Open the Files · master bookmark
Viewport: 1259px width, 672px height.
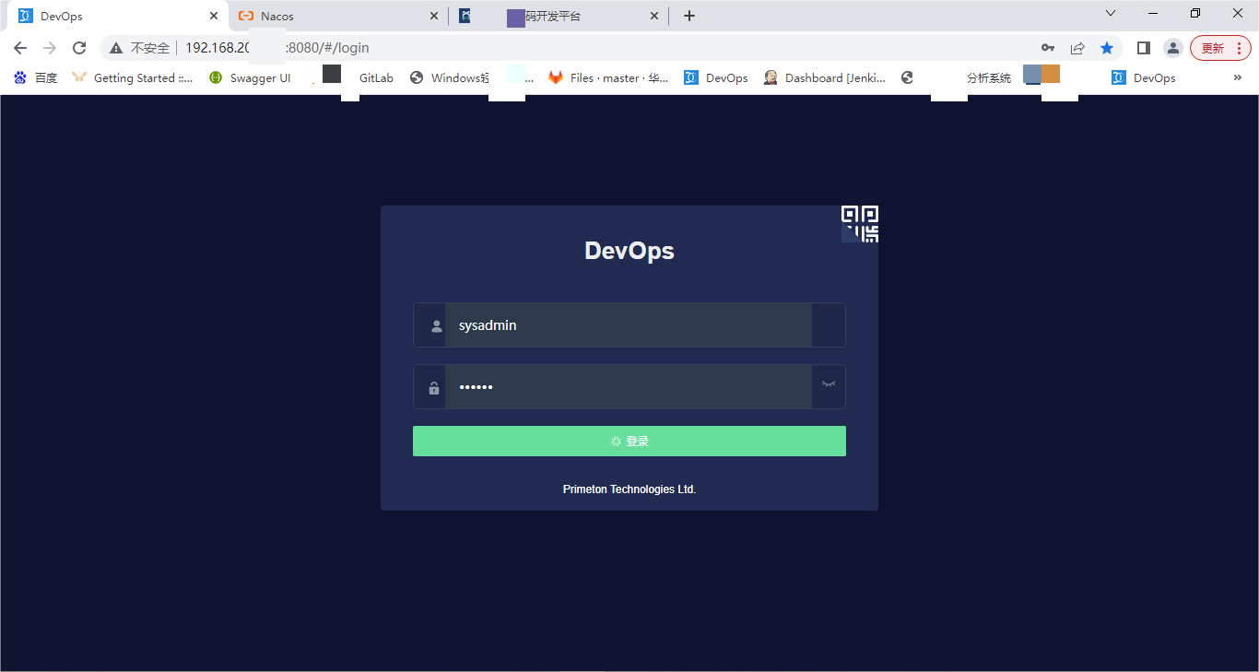click(x=609, y=78)
